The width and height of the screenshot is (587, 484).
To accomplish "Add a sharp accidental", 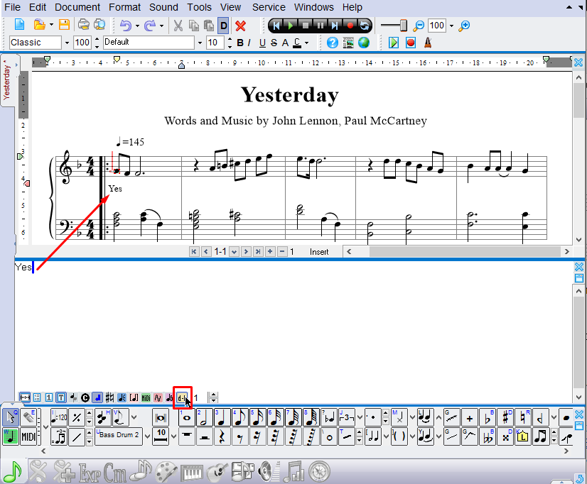I will tap(505, 418).
